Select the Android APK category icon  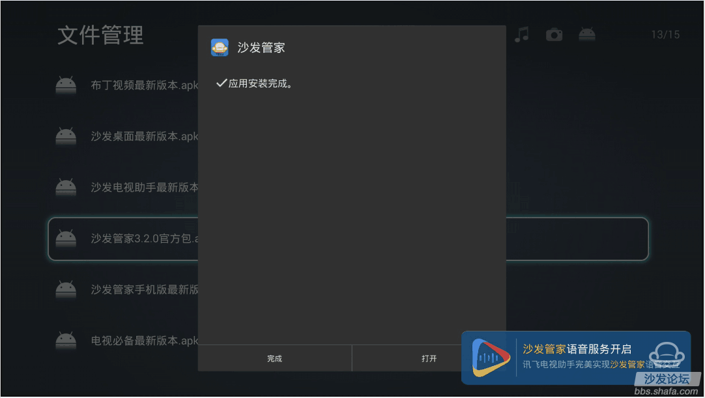pyautogui.click(x=587, y=34)
